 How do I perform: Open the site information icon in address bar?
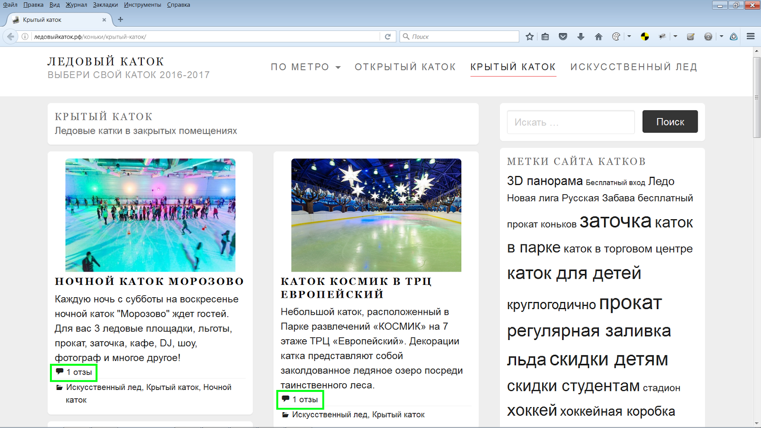coord(25,37)
